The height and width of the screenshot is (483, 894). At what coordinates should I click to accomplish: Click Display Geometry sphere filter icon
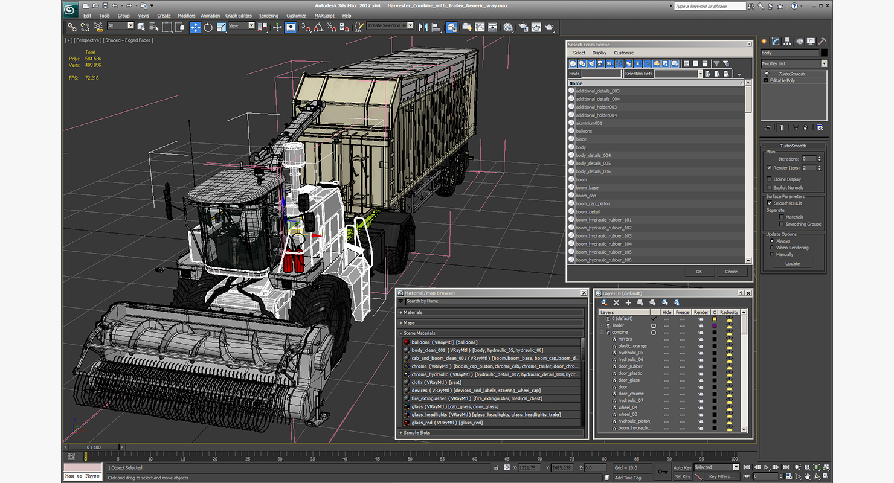tap(573, 63)
